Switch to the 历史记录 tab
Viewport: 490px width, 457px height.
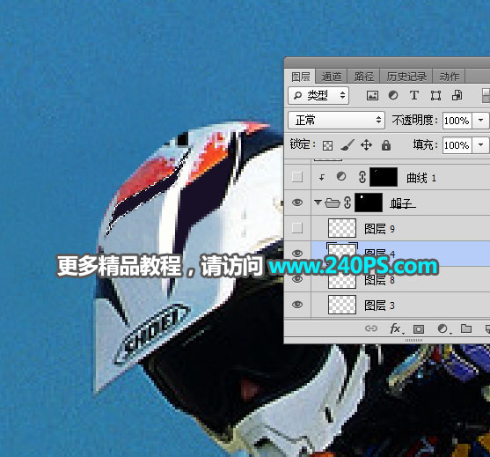click(406, 77)
